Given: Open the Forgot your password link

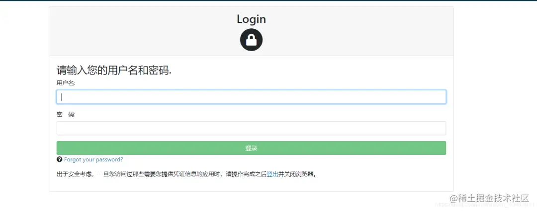Looking at the screenshot, I should pyautogui.click(x=93, y=159).
